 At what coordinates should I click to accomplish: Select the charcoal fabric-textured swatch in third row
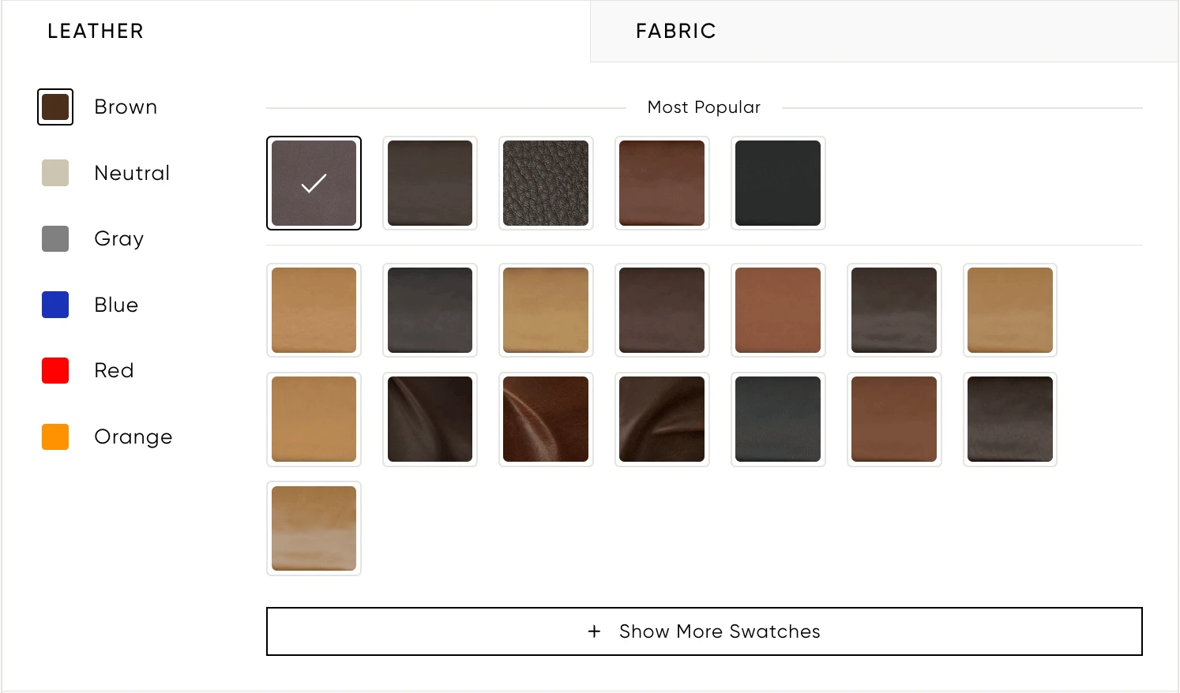pos(778,419)
